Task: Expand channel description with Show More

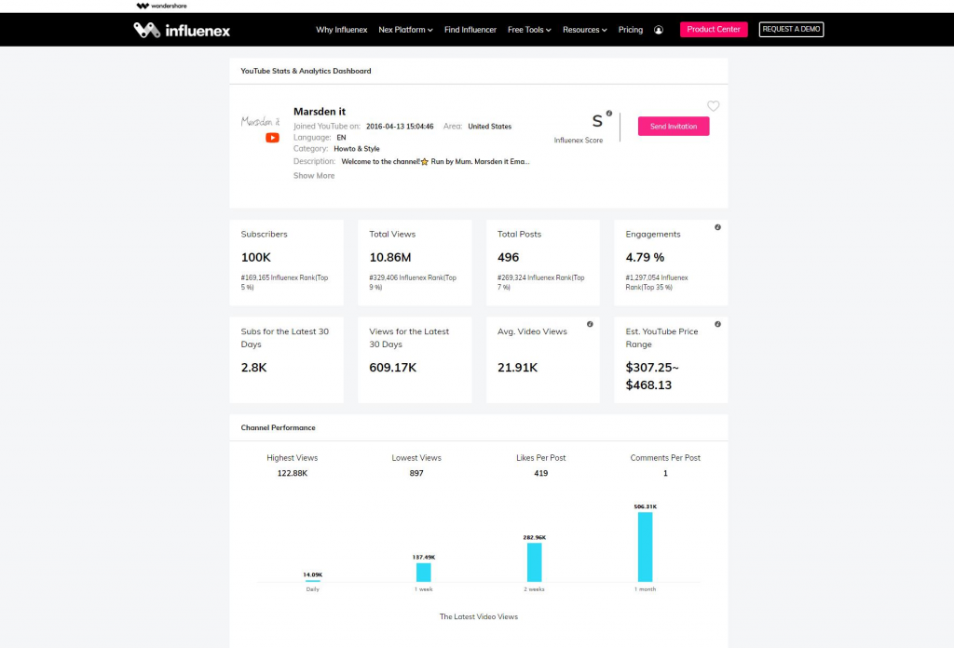Action: (x=314, y=175)
